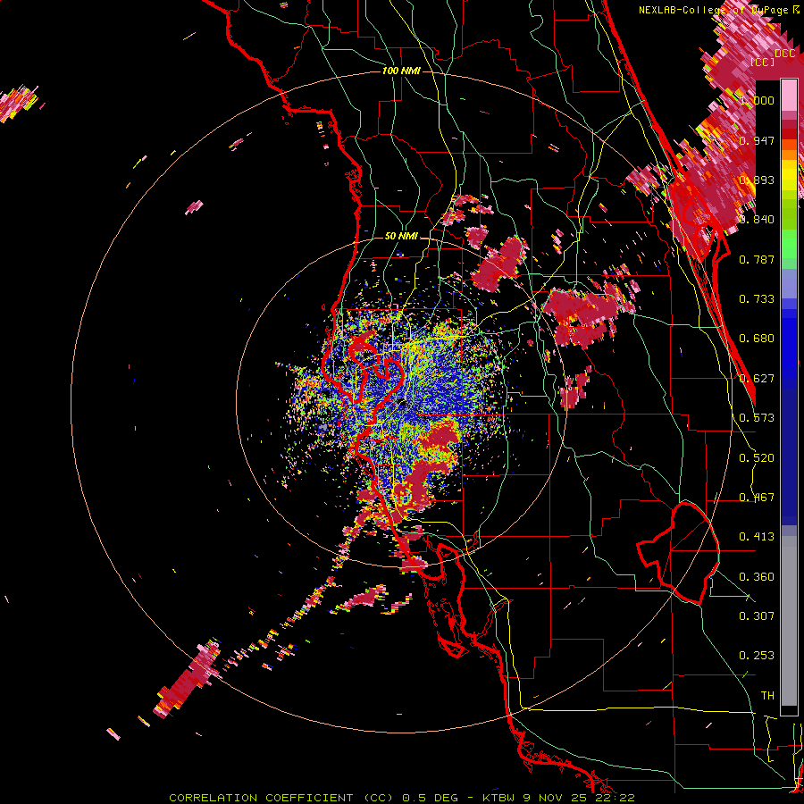Pick the yellow band of the color bar
804x804 pixels.
pos(789,175)
